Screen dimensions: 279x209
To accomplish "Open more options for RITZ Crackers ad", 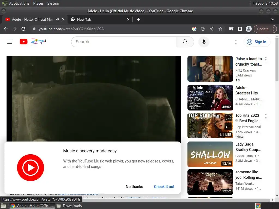I will point(266,59).
